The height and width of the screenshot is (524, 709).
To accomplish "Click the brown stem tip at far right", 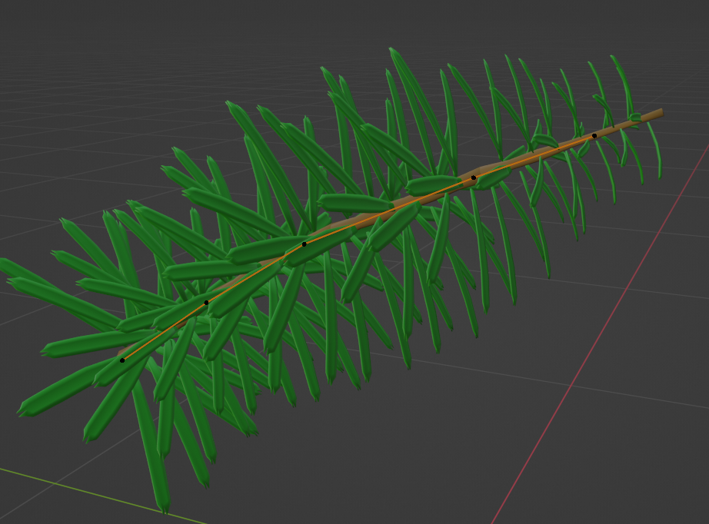I will pyautogui.click(x=658, y=114).
